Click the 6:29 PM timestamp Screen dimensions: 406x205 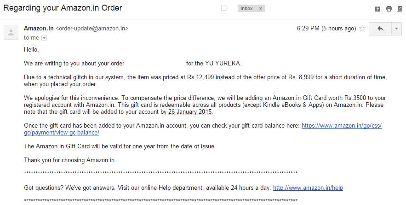click(x=326, y=28)
